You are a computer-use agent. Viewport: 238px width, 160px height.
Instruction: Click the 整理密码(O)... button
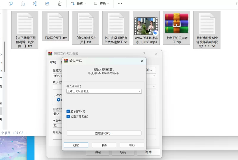104,133
